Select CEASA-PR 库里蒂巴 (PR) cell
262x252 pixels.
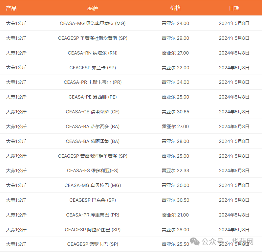pos(93,215)
